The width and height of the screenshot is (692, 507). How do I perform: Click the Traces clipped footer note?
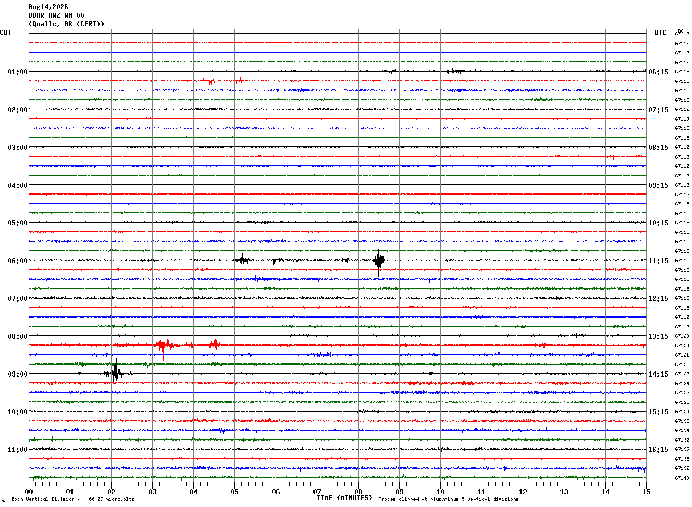coord(448,500)
